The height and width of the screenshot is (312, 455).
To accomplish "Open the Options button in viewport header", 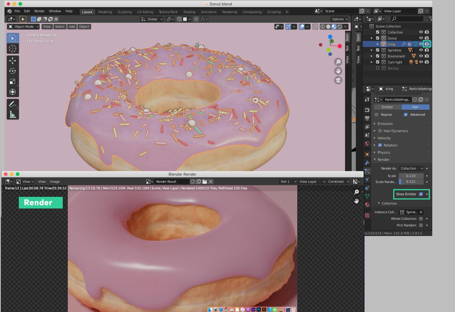I will [x=340, y=19].
